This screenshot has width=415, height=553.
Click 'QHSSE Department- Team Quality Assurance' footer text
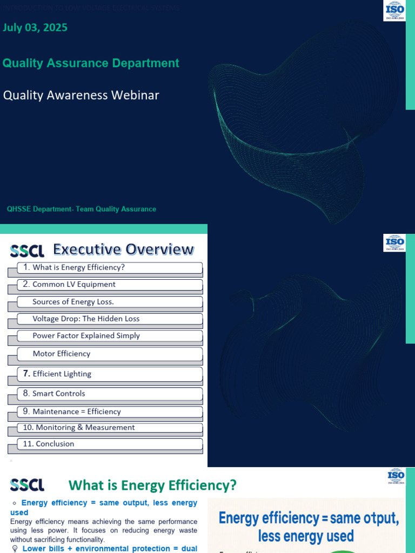pyautogui.click(x=82, y=209)
